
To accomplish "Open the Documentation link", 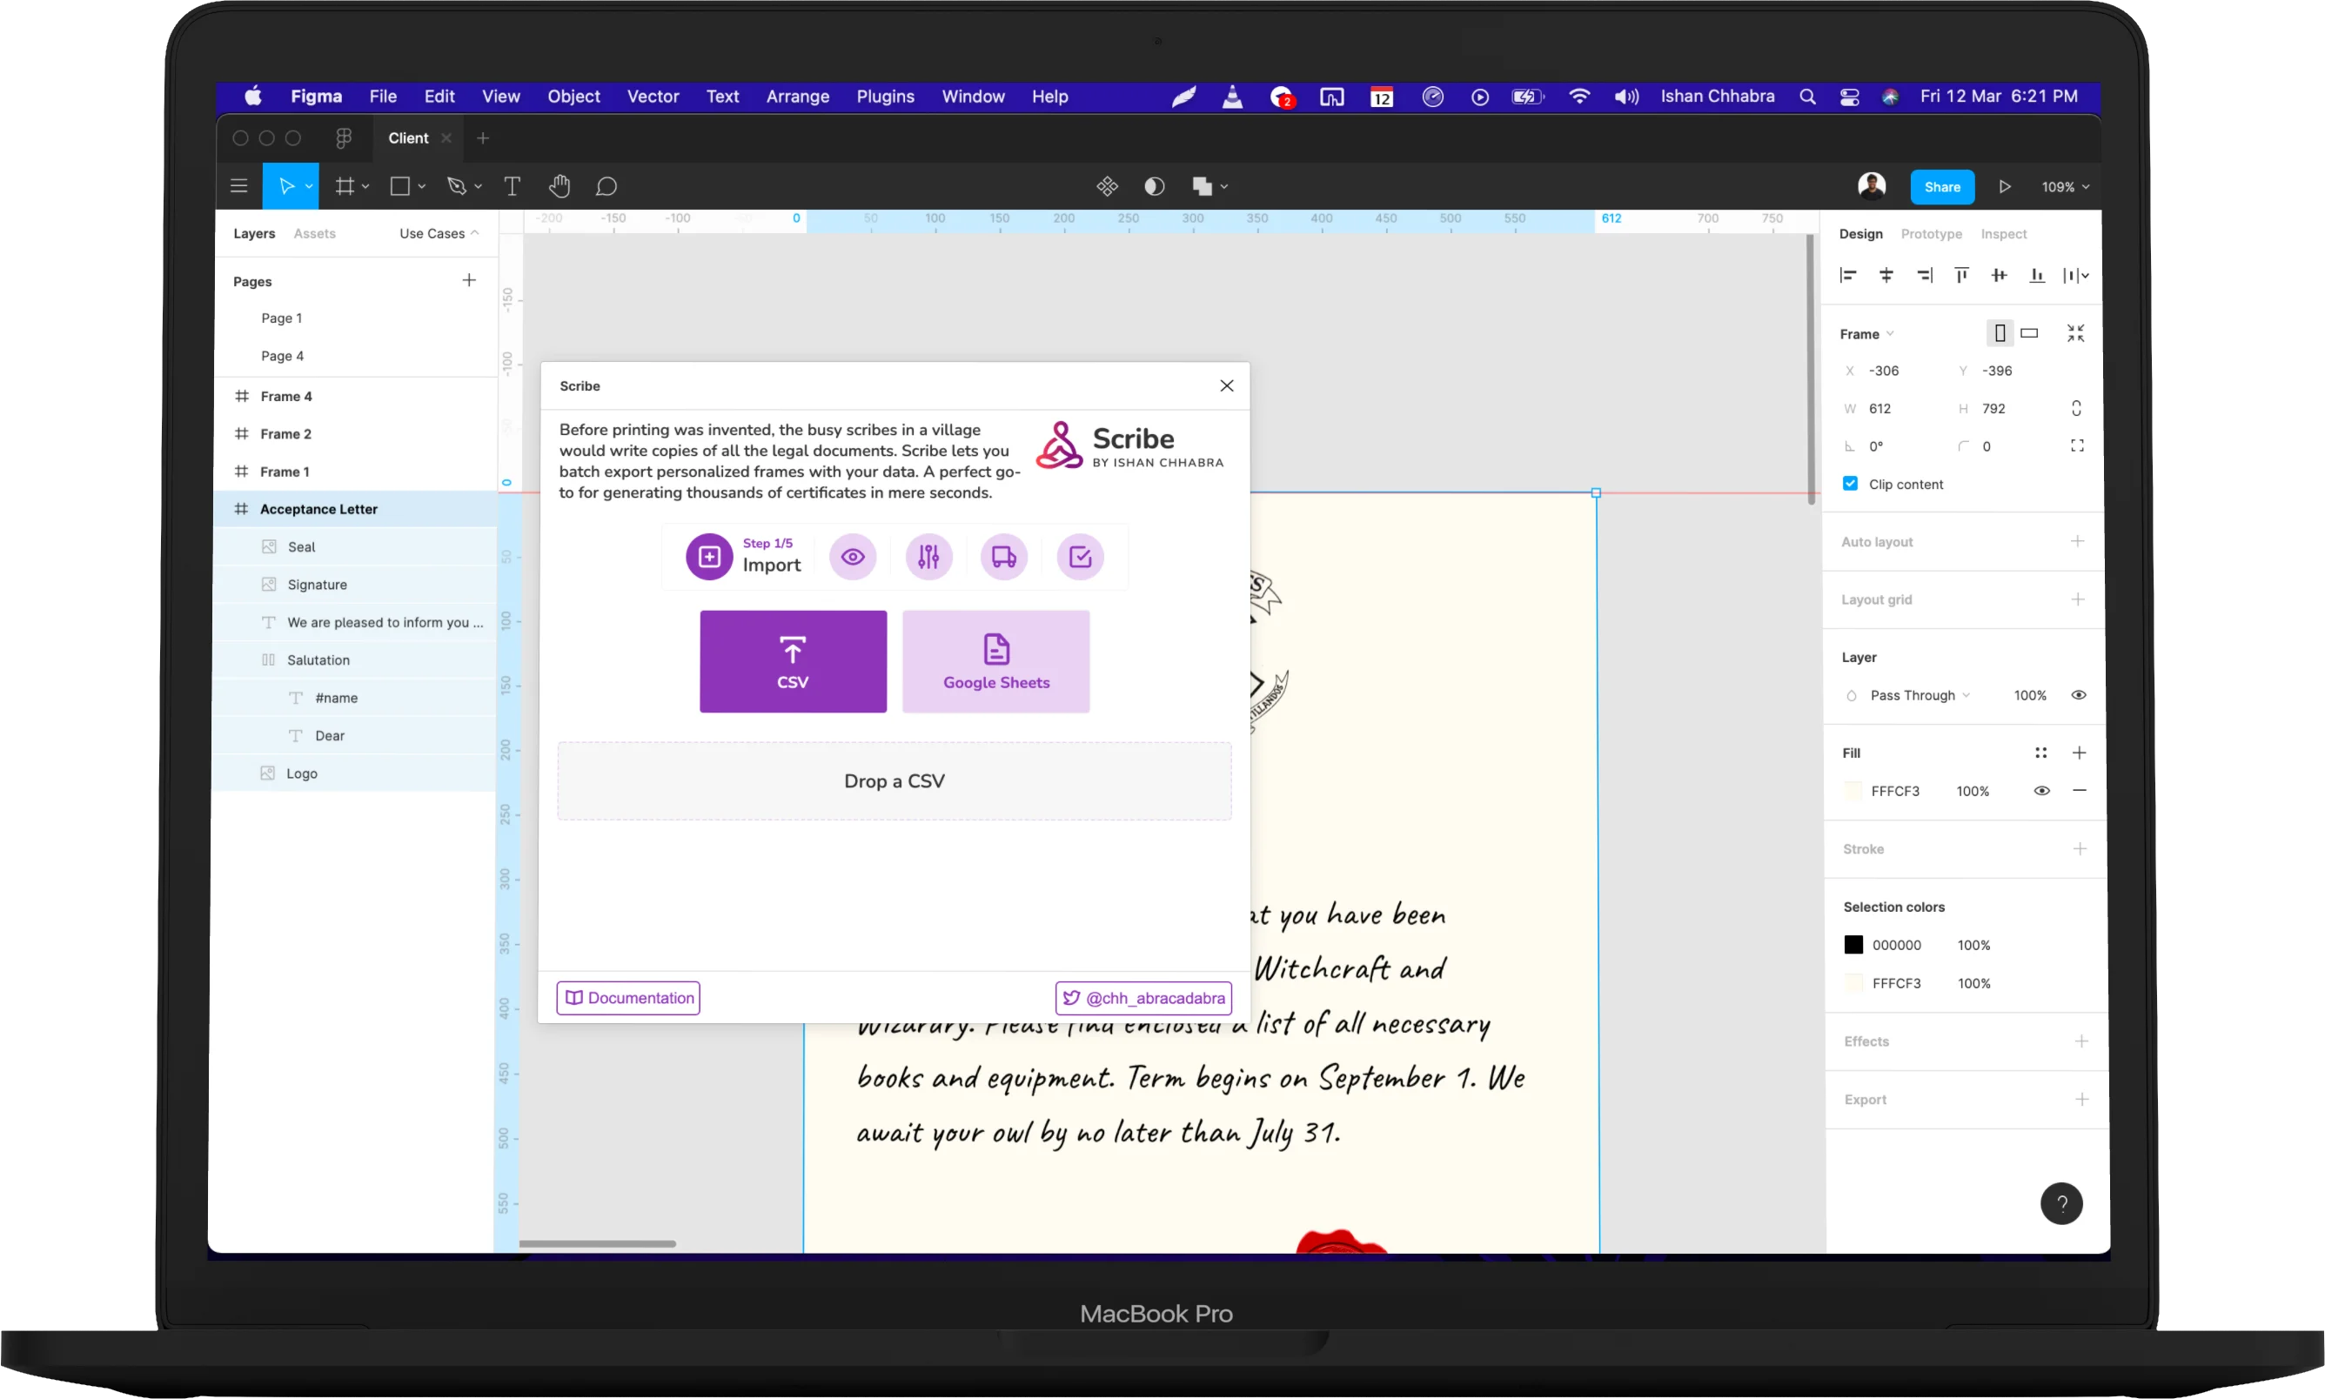I will click(628, 998).
